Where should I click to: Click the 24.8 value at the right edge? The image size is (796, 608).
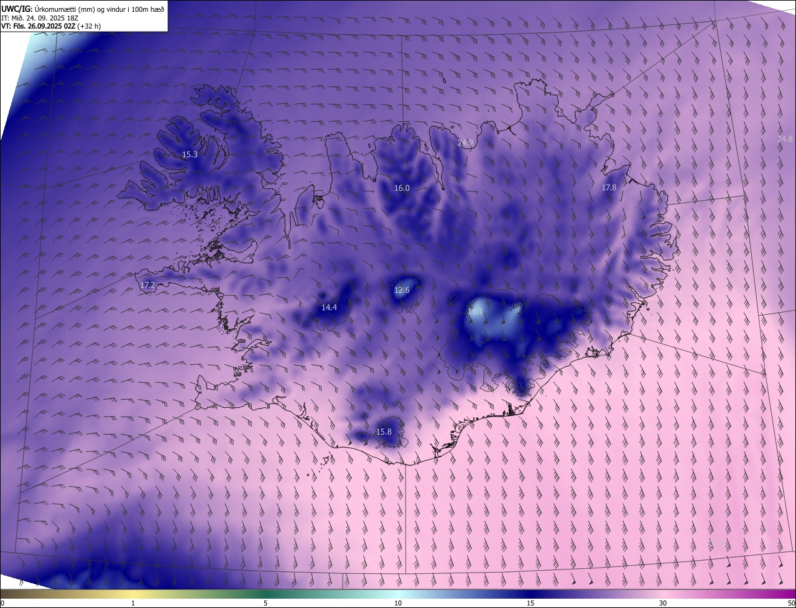tap(785, 139)
